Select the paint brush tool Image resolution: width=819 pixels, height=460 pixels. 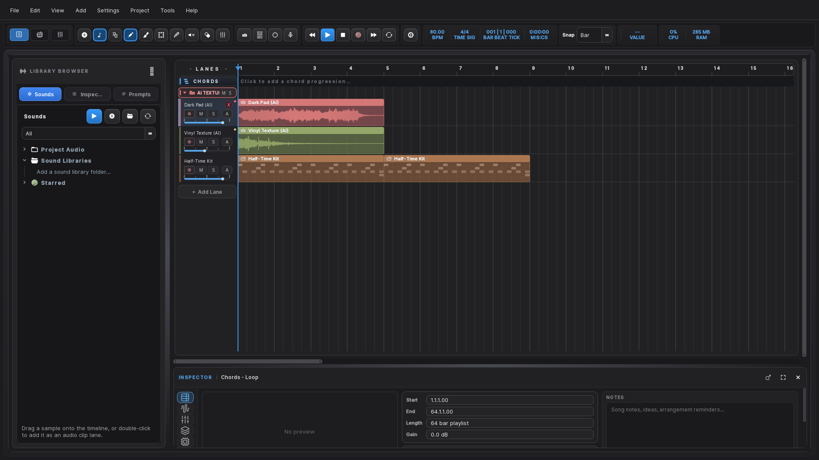(146, 35)
